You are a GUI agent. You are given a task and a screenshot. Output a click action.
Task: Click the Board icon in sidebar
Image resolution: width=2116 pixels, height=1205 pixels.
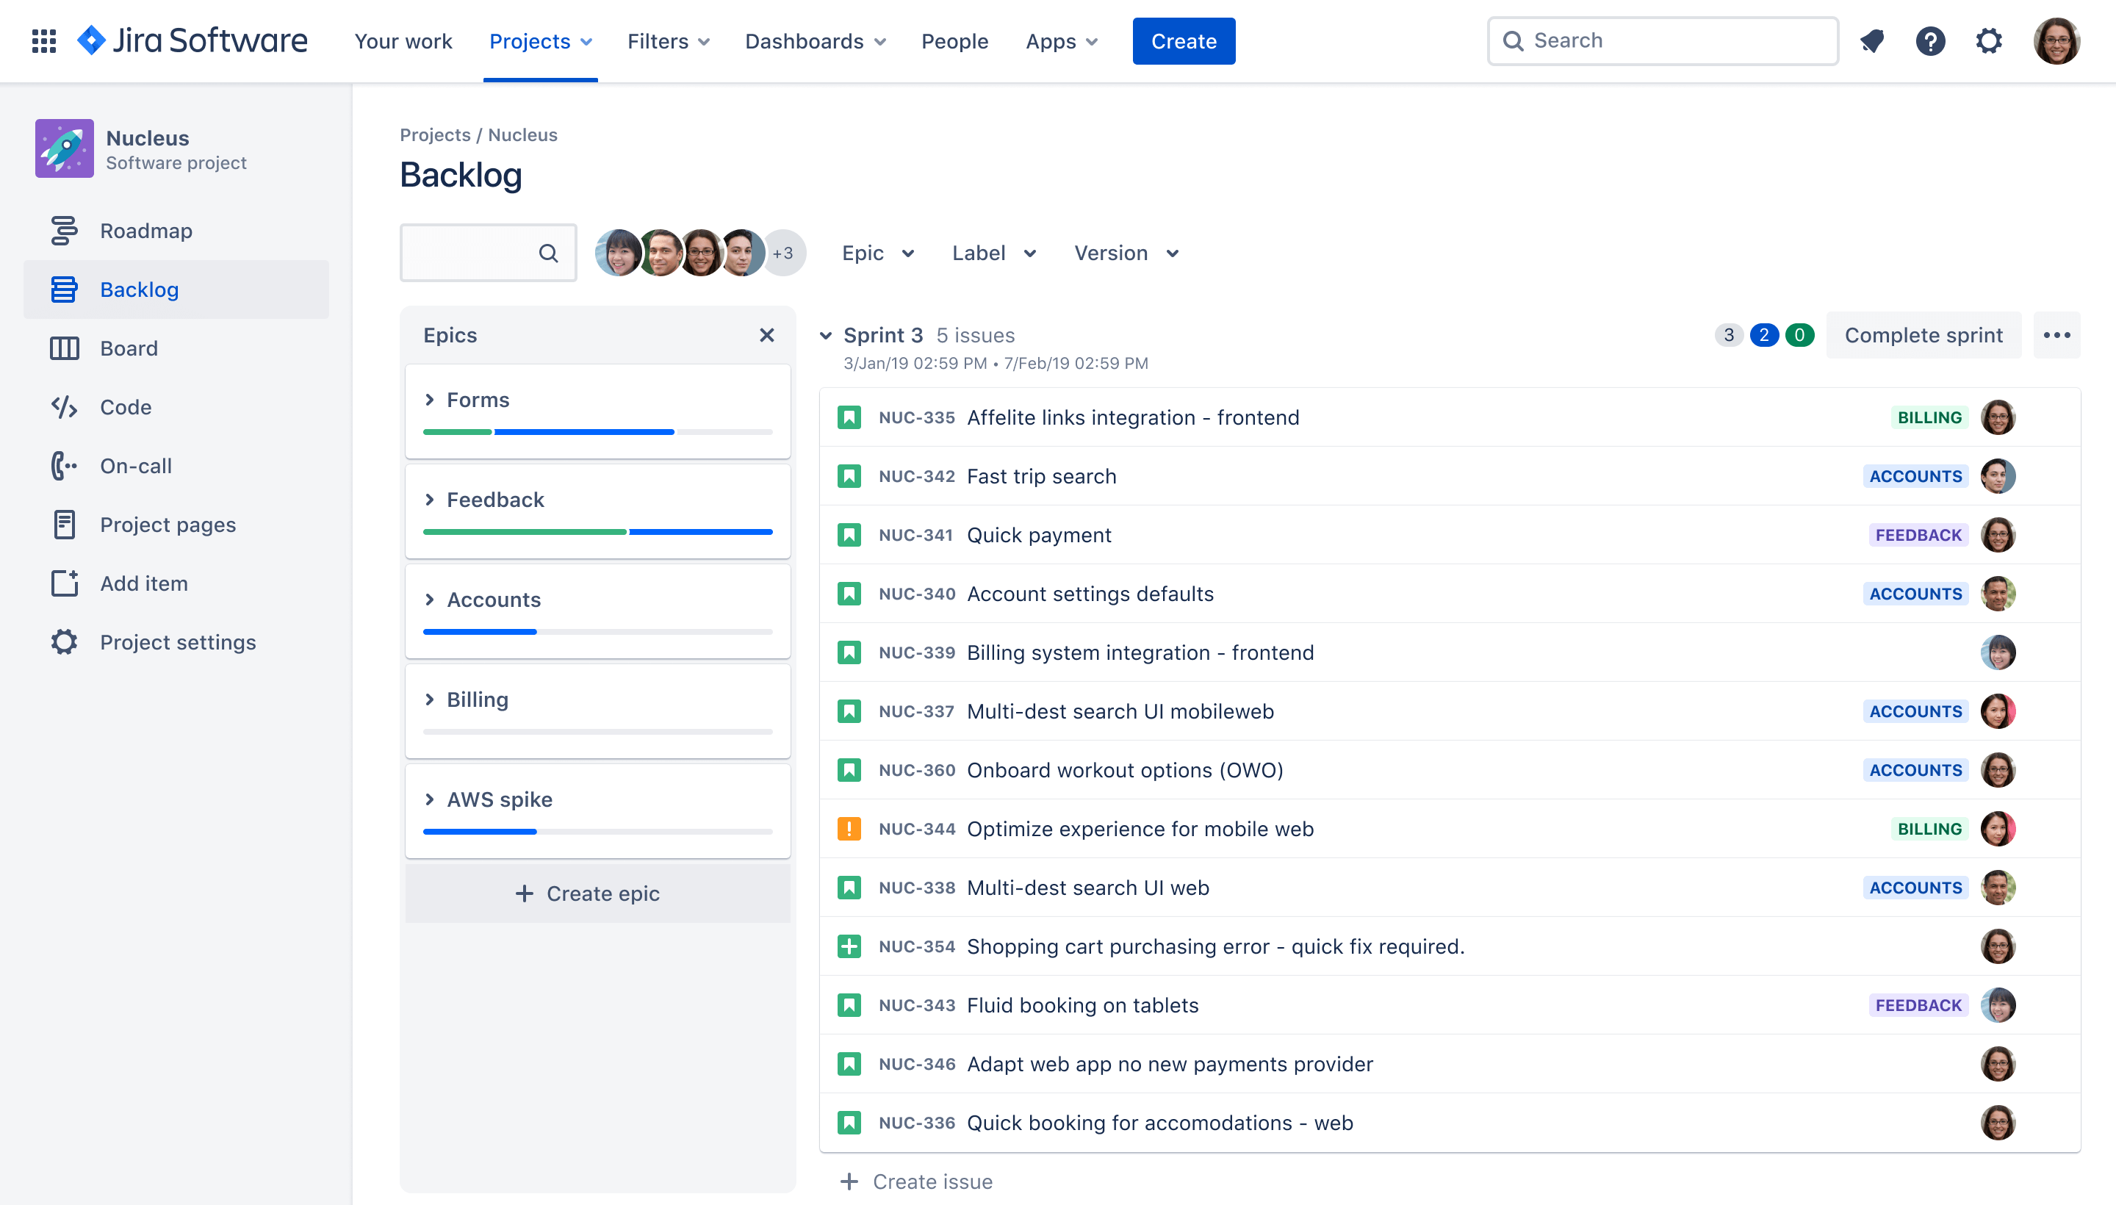(64, 348)
